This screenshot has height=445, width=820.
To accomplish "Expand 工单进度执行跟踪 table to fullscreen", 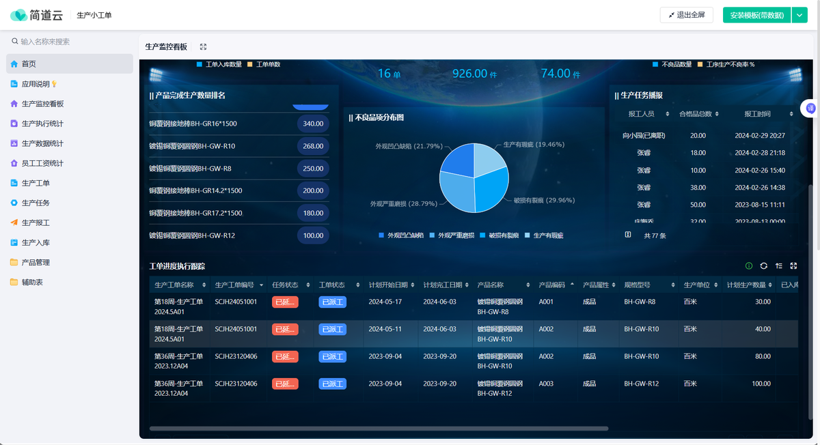I will tap(793, 266).
